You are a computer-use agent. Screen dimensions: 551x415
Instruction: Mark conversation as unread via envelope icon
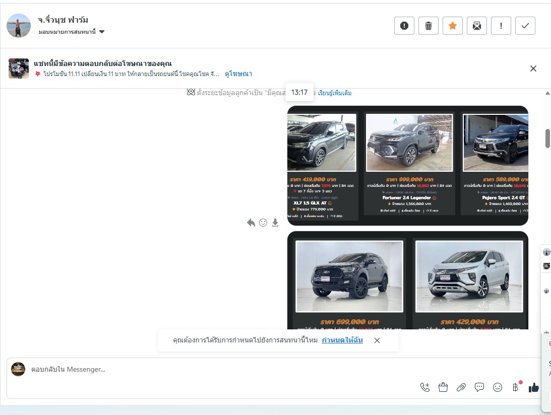(x=476, y=26)
